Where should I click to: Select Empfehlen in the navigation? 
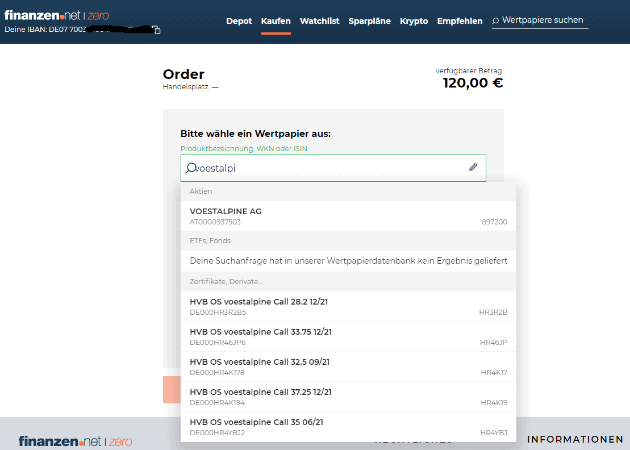(460, 21)
